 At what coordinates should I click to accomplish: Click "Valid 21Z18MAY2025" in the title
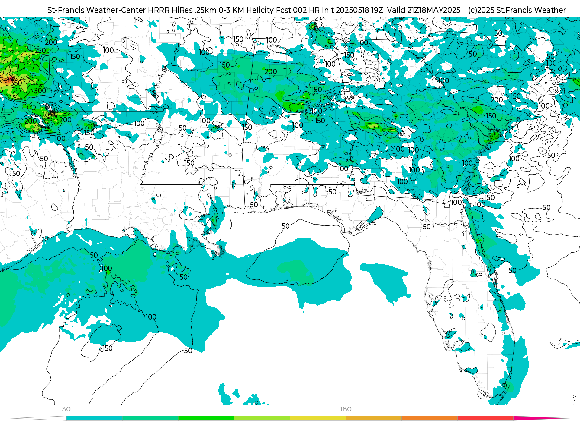click(x=424, y=10)
